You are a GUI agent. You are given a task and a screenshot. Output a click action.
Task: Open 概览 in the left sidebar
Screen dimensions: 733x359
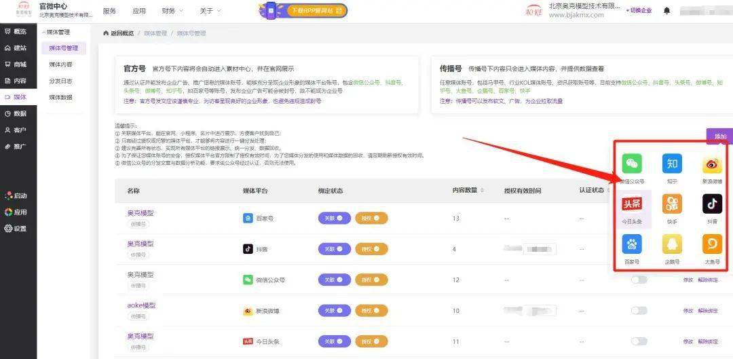point(16,31)
